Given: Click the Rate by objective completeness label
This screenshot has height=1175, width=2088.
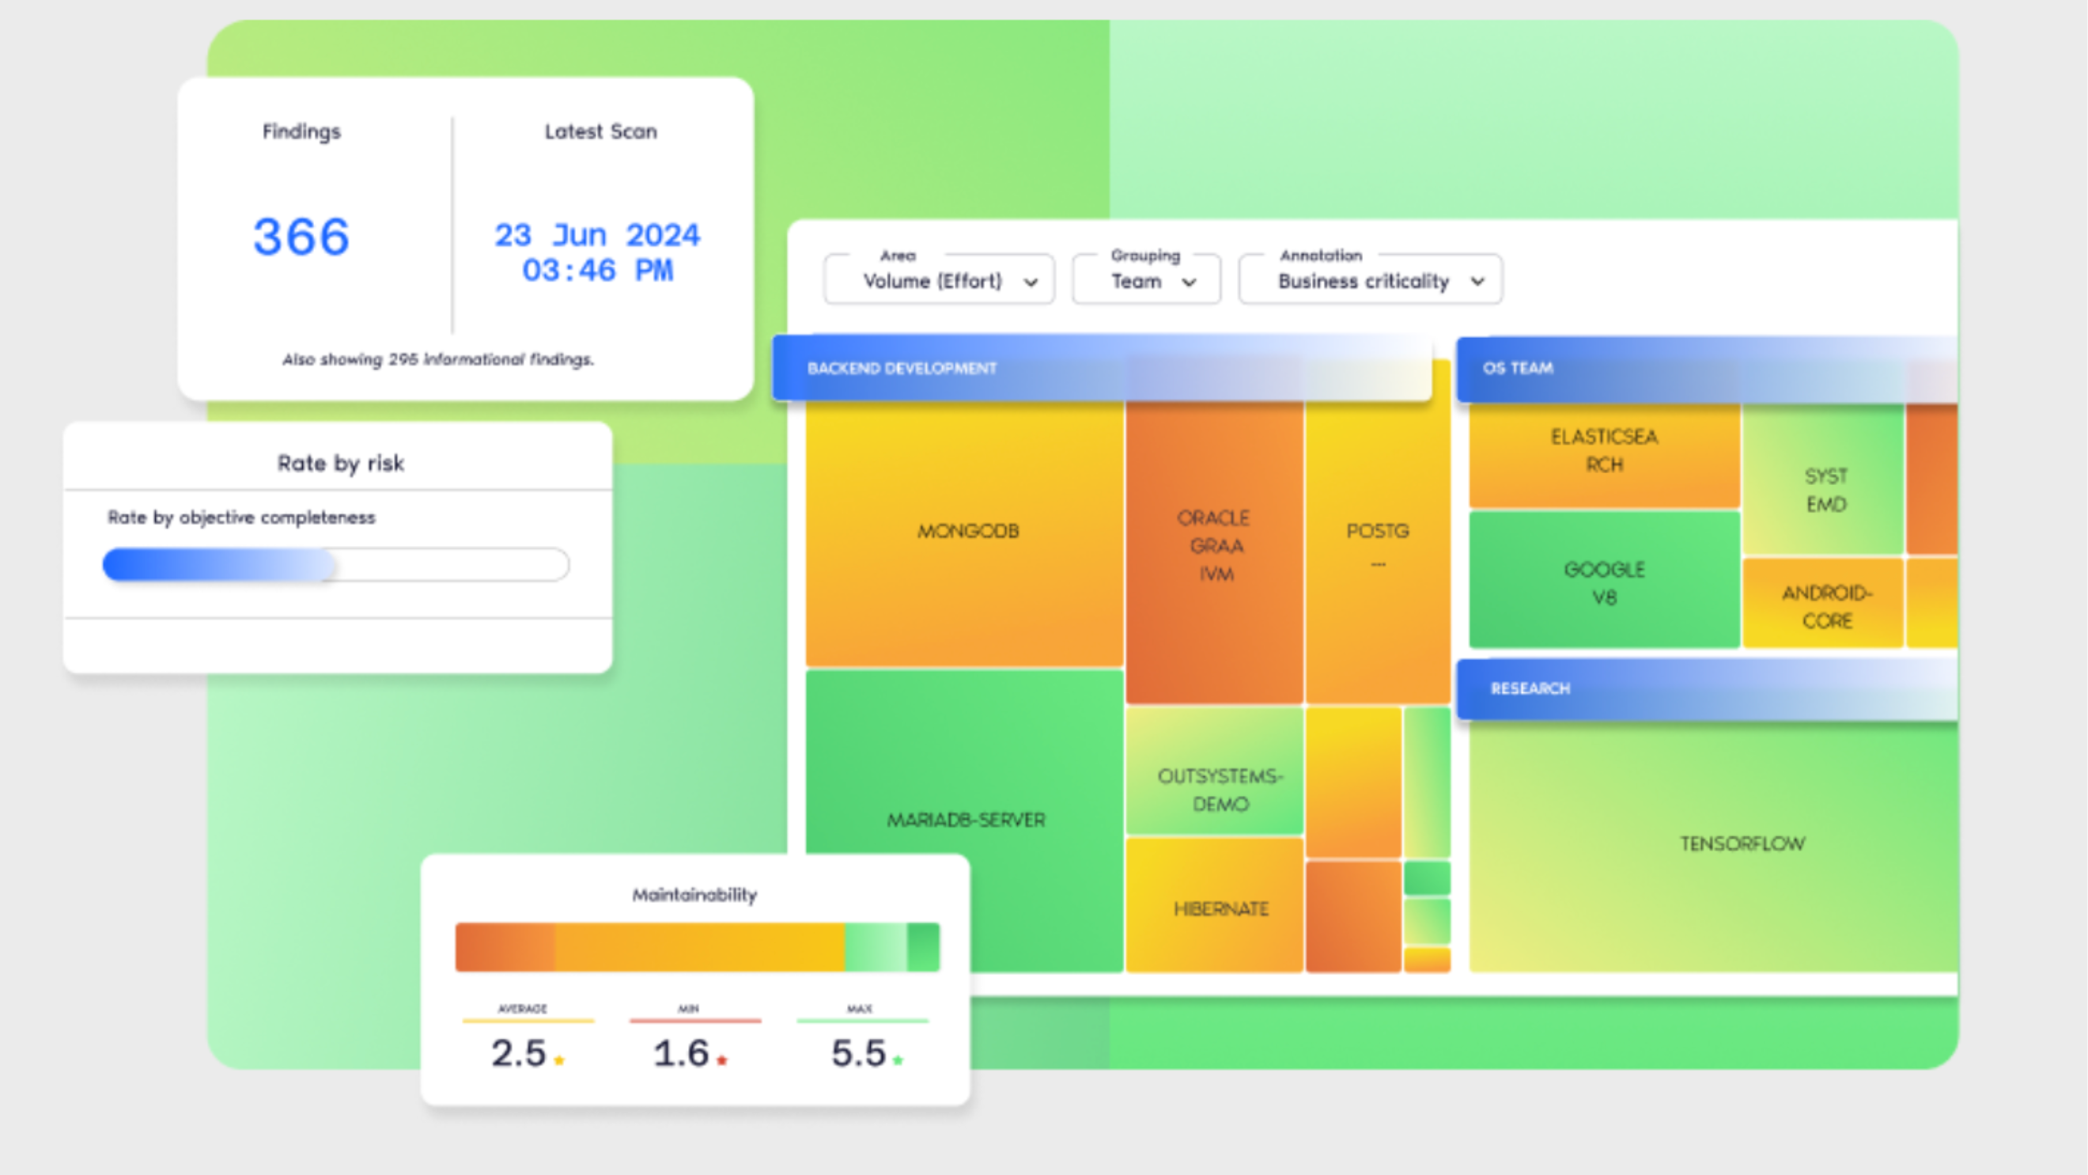Looking at the screenshot, I should pos(241,517).
